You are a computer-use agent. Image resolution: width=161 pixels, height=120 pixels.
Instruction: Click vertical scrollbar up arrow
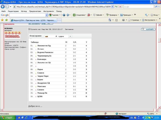(159, 25)
